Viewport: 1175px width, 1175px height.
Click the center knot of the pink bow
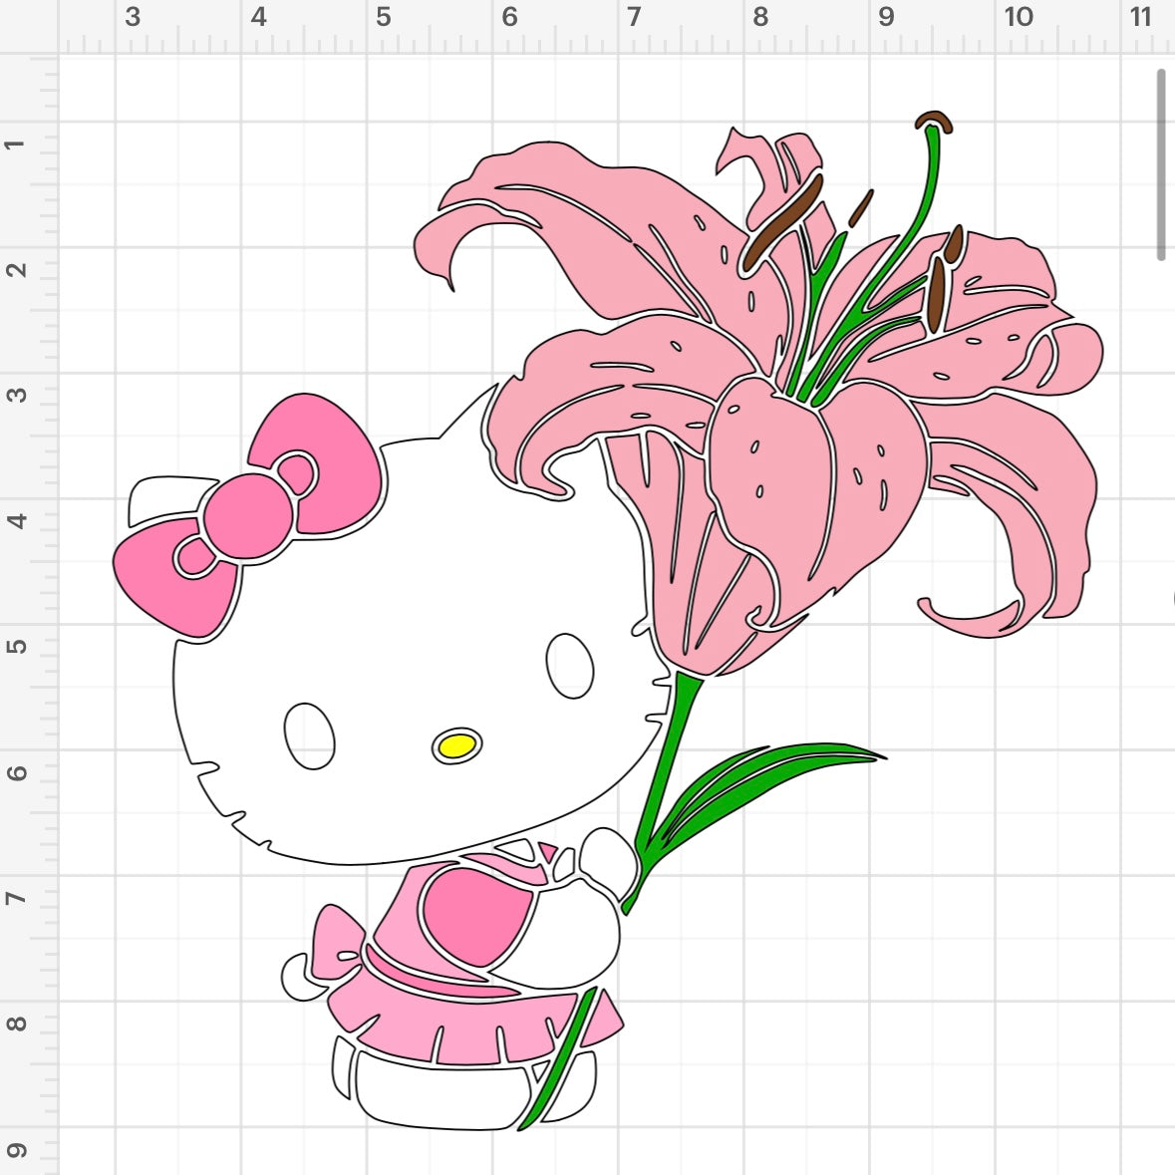249,517
